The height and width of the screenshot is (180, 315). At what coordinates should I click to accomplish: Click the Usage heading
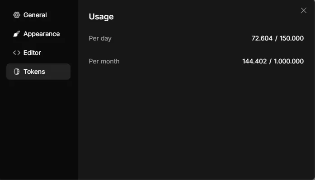point(101,17)
